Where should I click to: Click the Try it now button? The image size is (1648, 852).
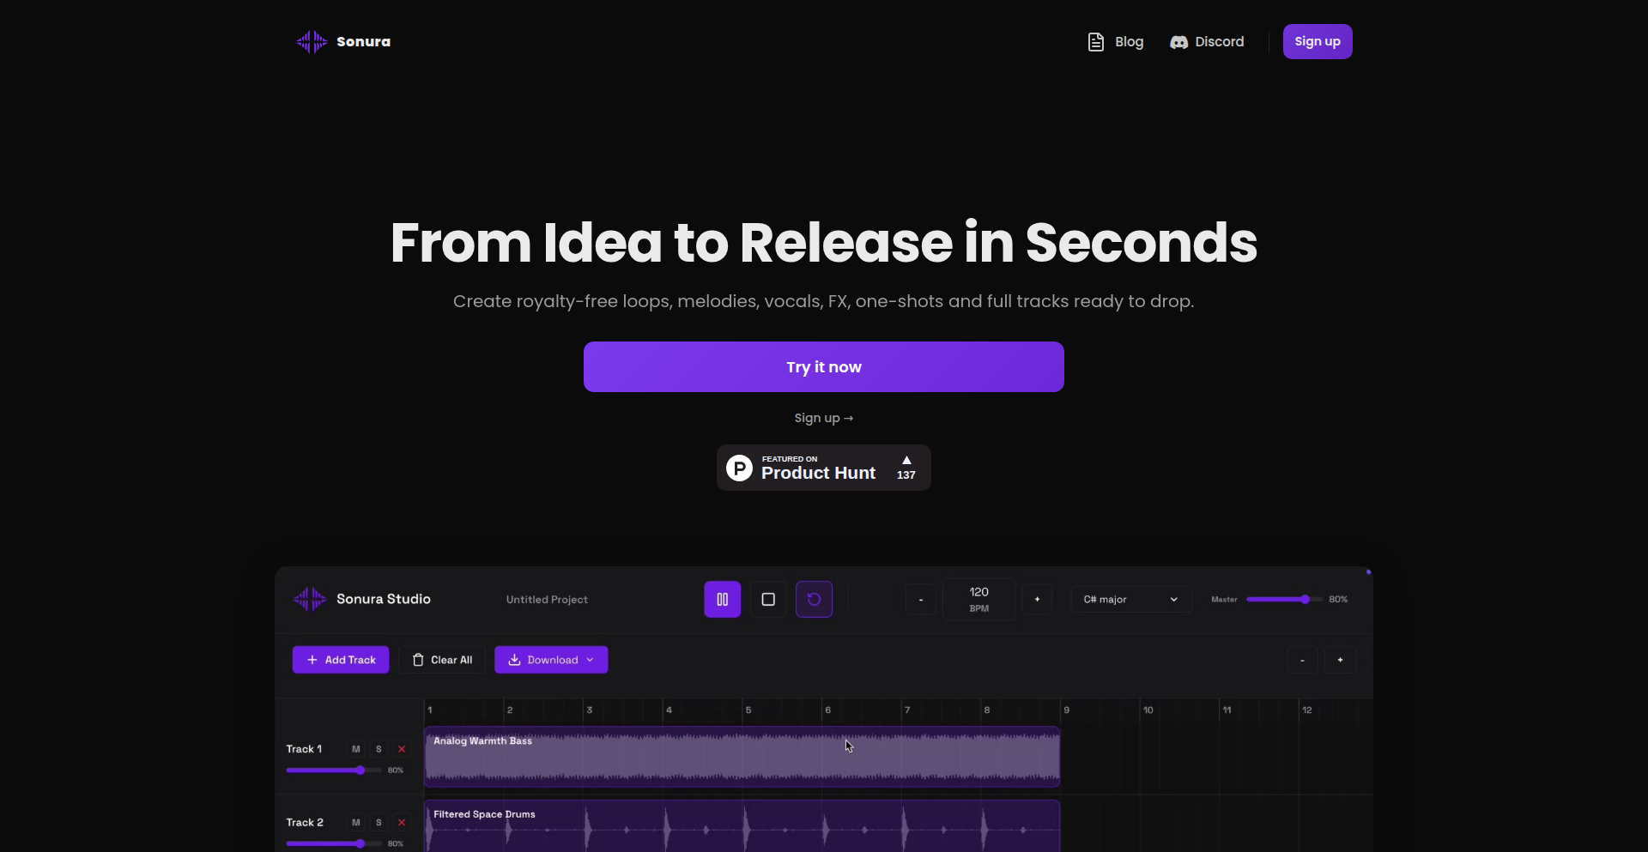click(824, 367)
